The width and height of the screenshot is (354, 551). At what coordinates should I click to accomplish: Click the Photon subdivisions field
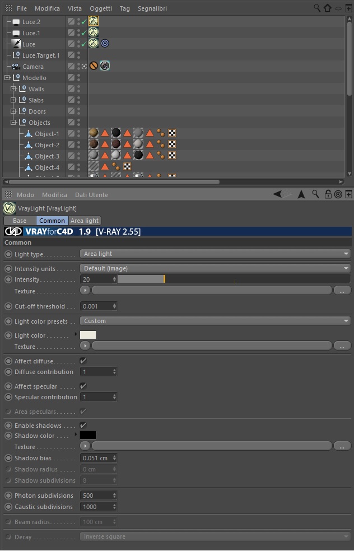(98, 496)
